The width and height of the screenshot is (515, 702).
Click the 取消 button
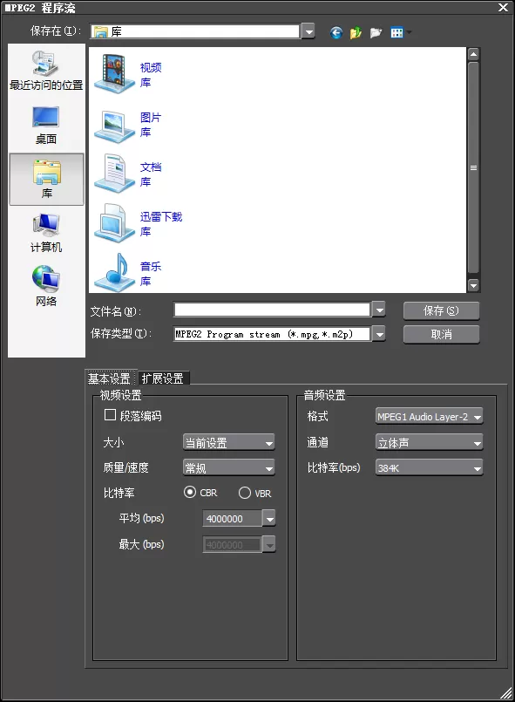pyautogui.click(x=441, y=334)
